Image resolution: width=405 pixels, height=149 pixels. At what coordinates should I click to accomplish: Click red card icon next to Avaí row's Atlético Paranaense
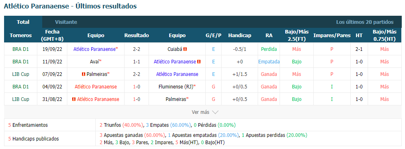199,62
